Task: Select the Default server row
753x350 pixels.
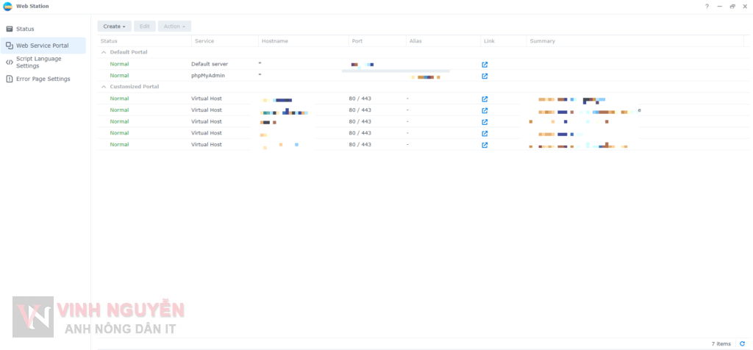Action: [209, 65]
